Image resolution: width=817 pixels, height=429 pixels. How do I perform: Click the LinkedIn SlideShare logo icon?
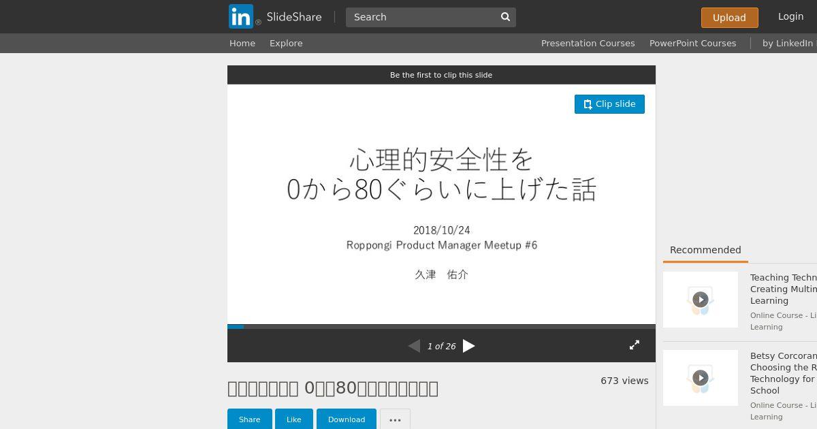pyautogui.click(x=241, y=16)
